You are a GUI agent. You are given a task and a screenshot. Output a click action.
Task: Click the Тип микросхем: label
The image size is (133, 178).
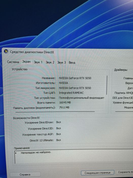(x=45, y=88)
